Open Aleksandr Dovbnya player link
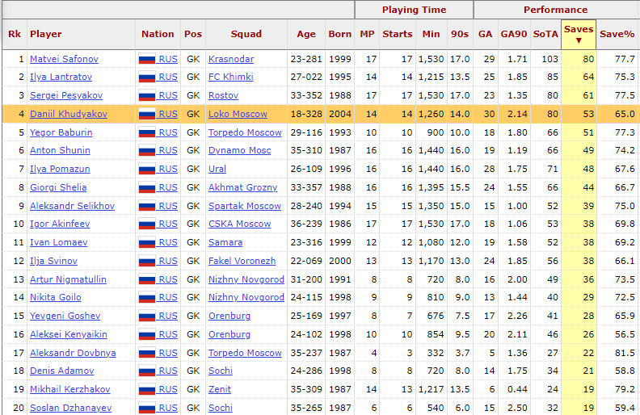The width and height of the screenshot is (640, 415). tap(73, 353)
